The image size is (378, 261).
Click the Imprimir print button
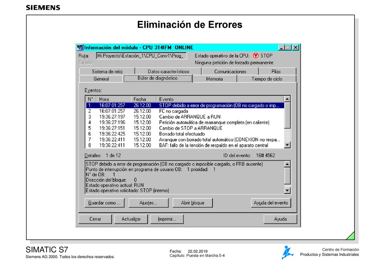point(167,219)
